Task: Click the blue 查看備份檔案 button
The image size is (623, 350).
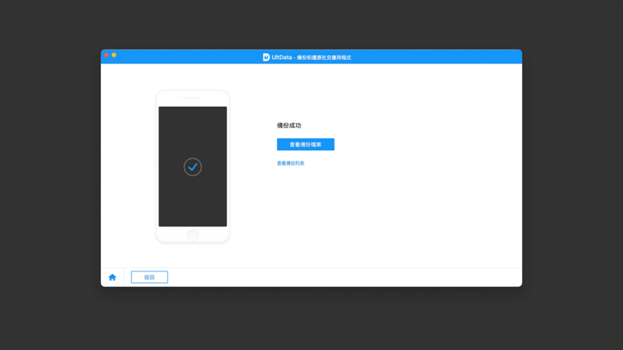Action: tap(306, 144)
